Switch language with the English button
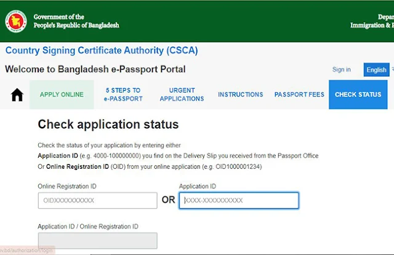Screen dimensions: 394x255 [x=376, y=70]
